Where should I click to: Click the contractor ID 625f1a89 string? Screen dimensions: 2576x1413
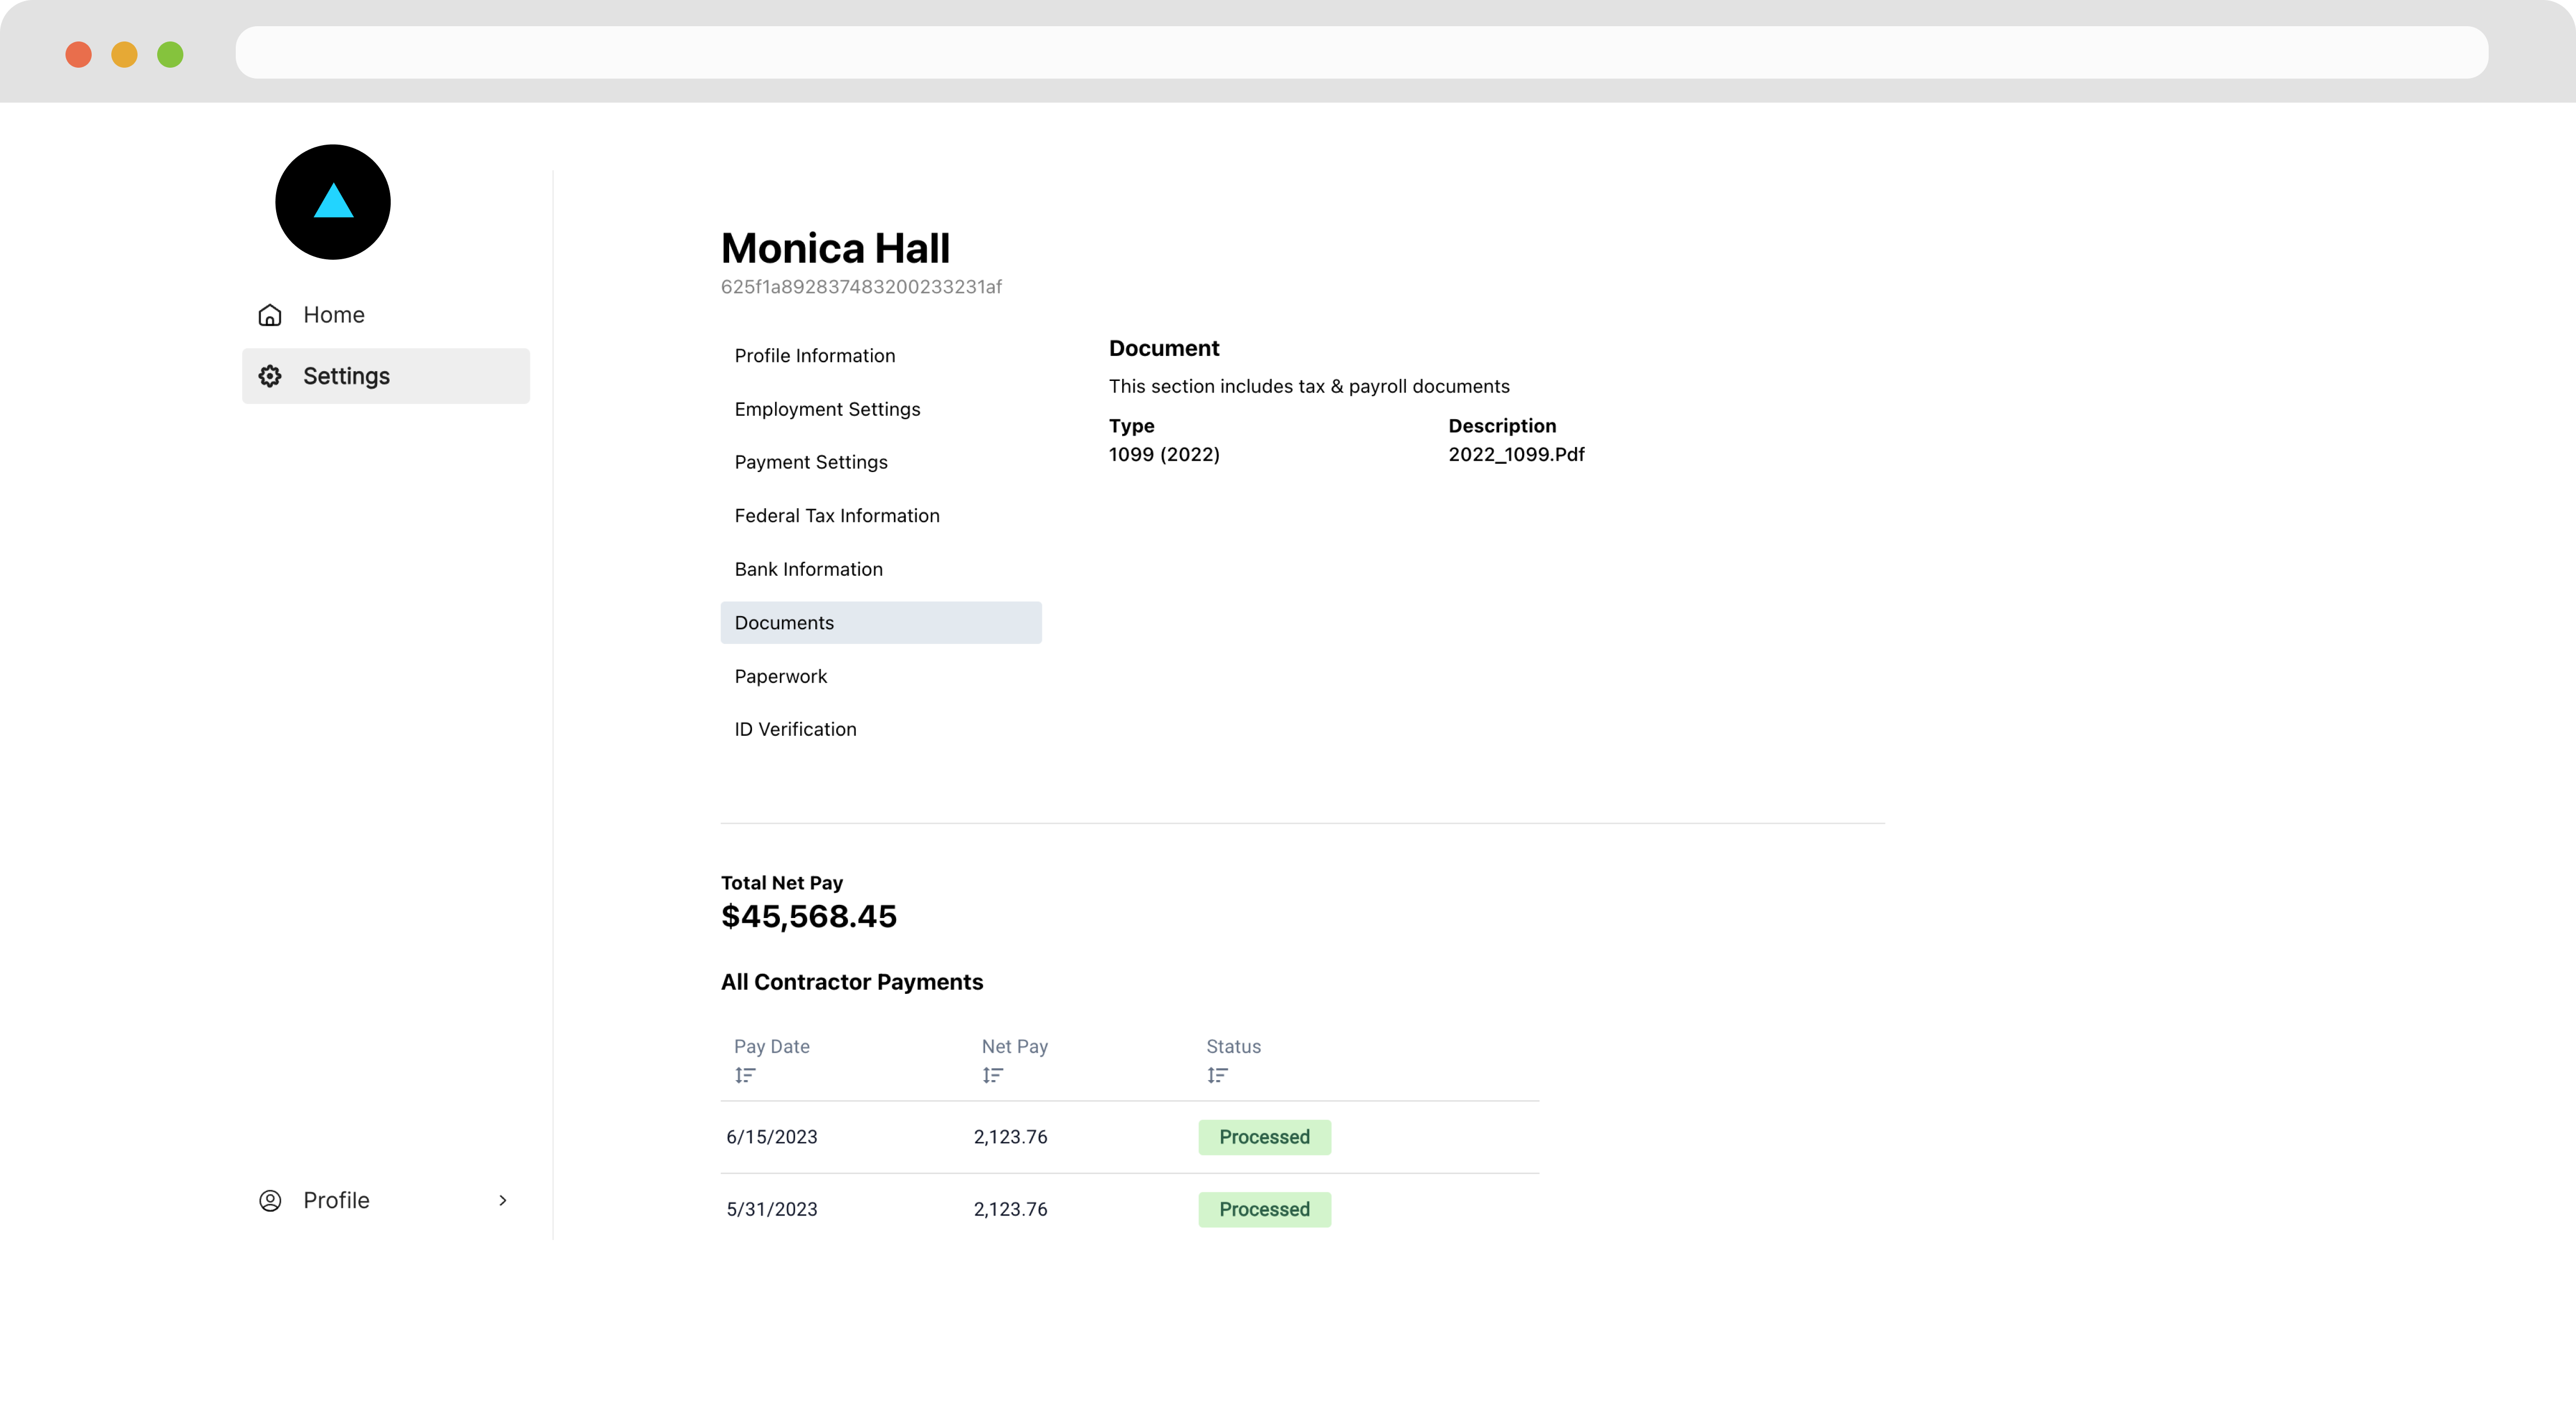pos(861,287)
